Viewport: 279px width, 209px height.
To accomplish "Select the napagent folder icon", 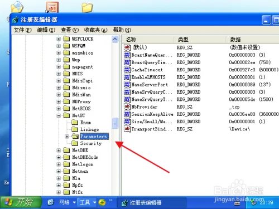I will [x=66, y=67].
